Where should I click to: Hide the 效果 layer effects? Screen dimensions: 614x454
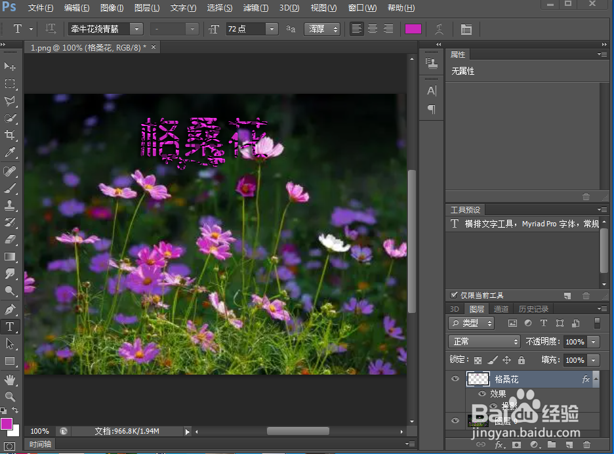482,394
